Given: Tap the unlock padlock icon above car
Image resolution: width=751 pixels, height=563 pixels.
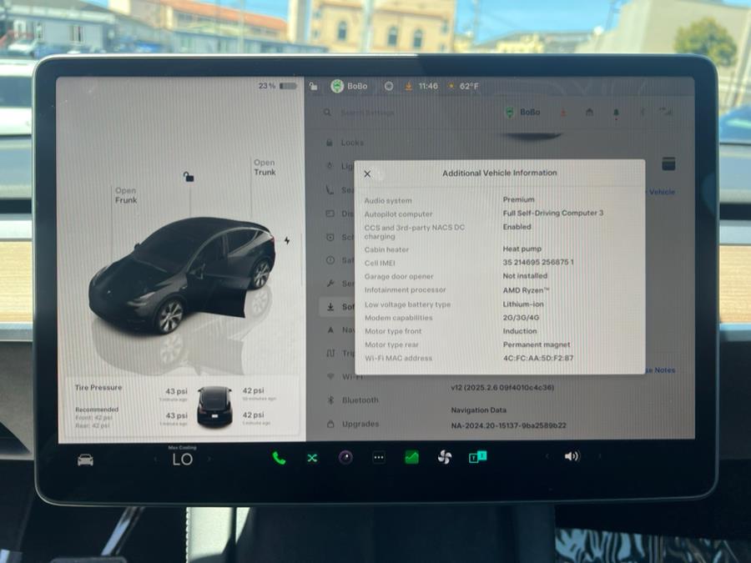Looking at the screenshot, I should (x=189, y=177).
